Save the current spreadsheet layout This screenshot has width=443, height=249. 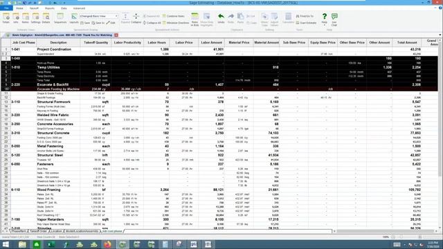click(x=85, y=23)
